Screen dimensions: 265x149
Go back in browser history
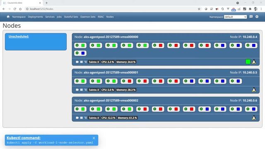pos(4,9)
